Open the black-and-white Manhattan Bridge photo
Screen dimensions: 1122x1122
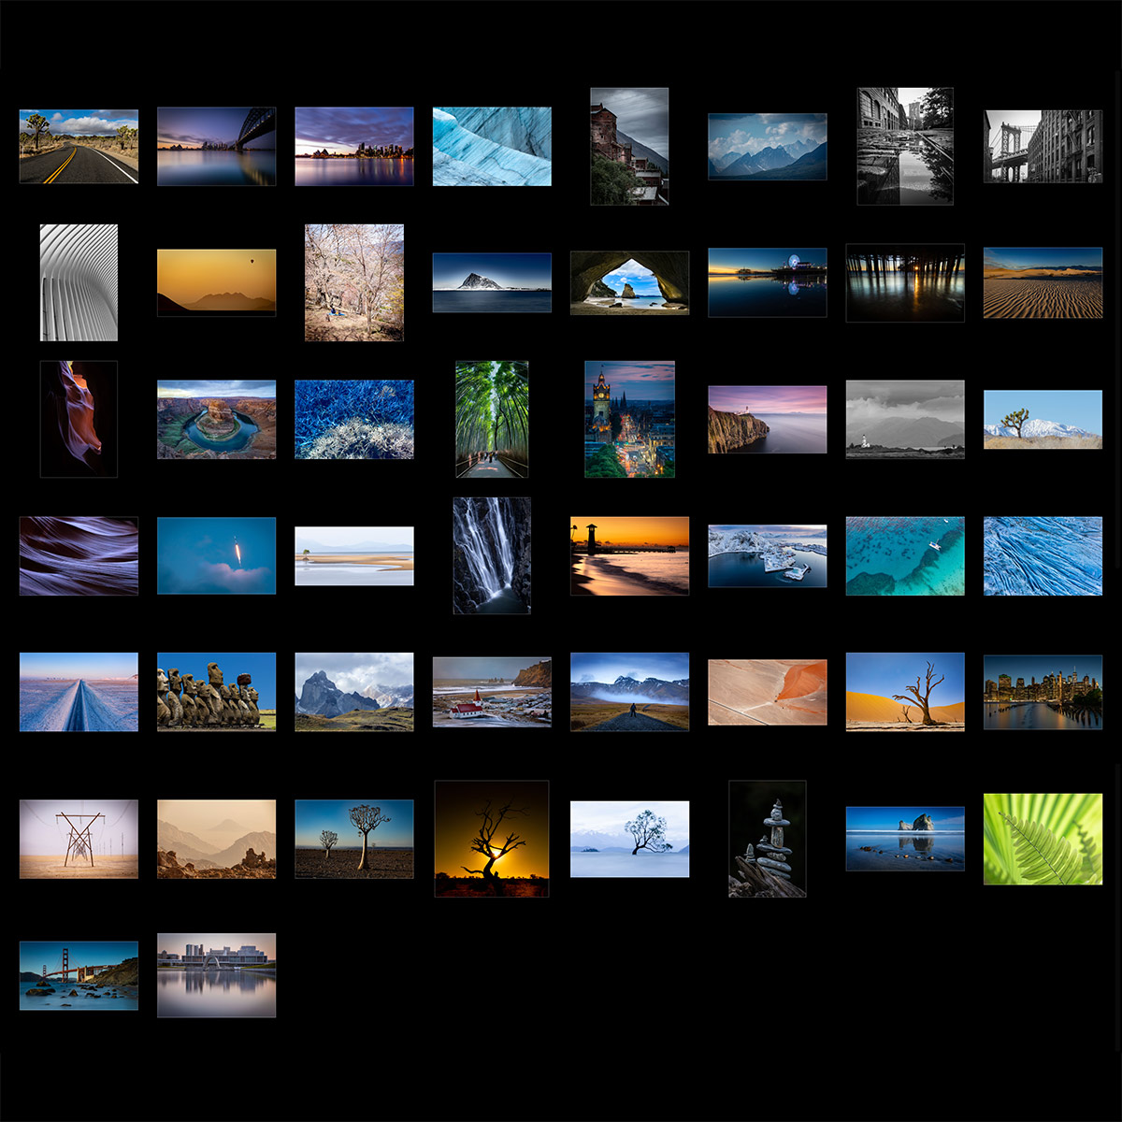(1043, 146)
